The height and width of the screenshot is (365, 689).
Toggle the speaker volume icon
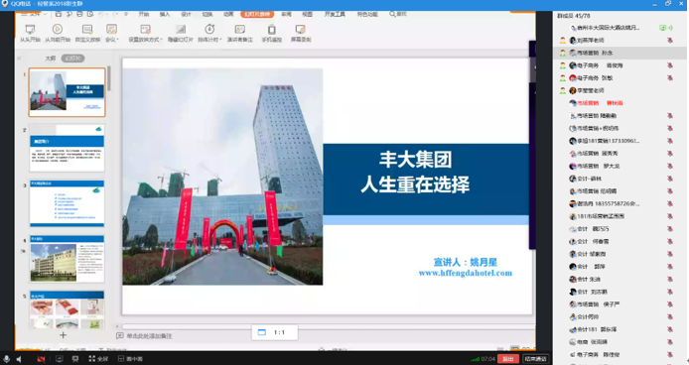click(19, 359)
